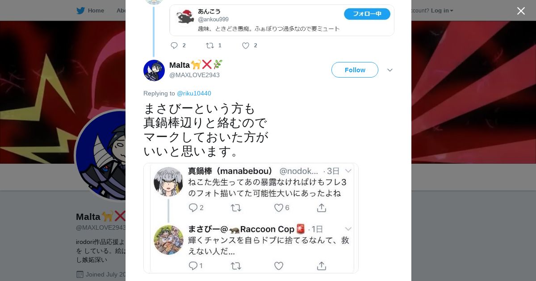The image size is (536, 281).
Task: Expand the chevron on manabebou's embedded tweet
Action: click(348, 171)
